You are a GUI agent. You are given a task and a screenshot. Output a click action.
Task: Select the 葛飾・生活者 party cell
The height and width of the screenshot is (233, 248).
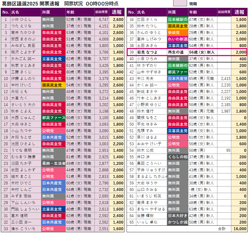(x=53, y=163)
